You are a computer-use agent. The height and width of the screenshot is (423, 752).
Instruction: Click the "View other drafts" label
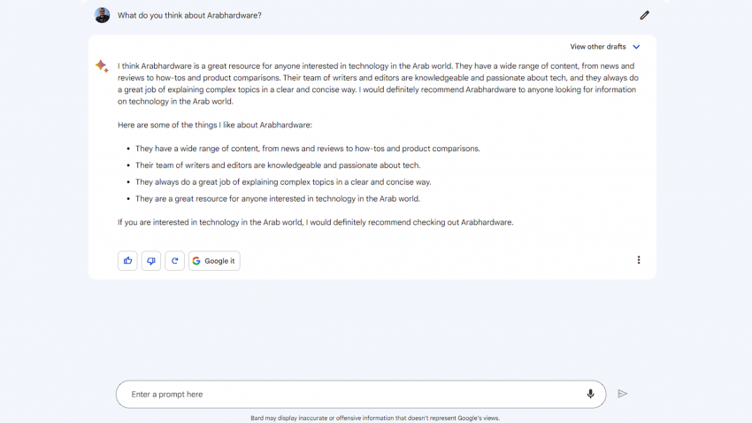tap(597, 47)
